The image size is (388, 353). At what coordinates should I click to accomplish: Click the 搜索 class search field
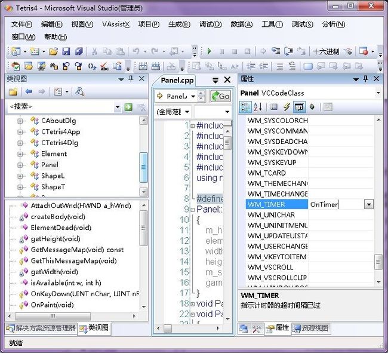pos(61,107)
